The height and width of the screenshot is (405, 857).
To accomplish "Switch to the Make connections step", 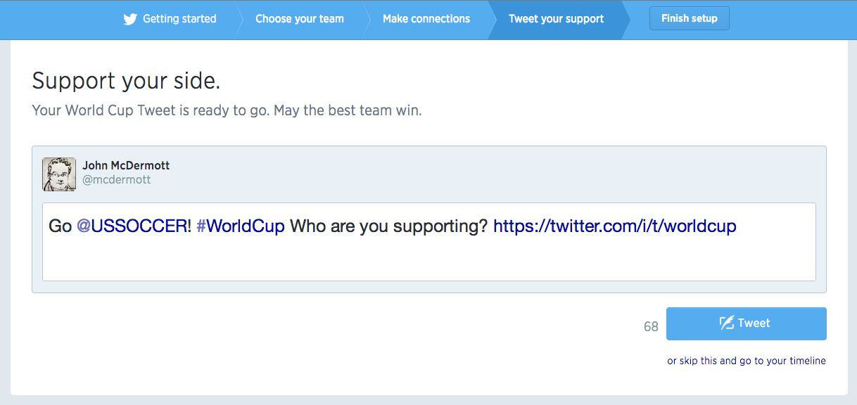I will (426, 19).
